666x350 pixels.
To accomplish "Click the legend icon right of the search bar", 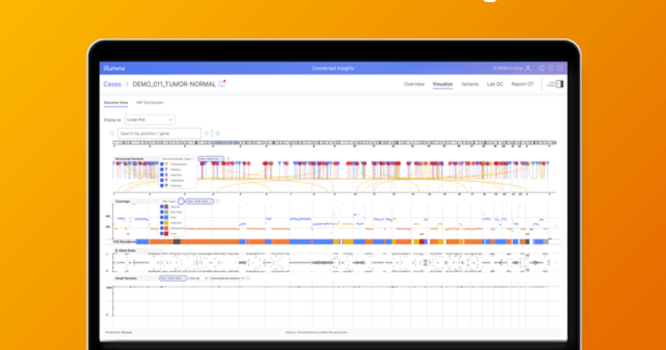I will [x=218, y=133].
